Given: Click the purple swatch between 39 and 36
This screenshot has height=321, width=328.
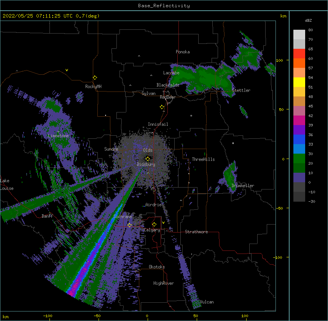Looking at the screenshot, I should (x=299, y=130).
